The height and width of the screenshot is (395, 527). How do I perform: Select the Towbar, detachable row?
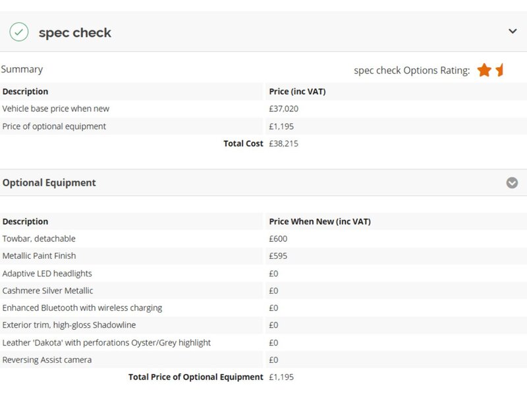pyautogui.click(x=263, y=239)
